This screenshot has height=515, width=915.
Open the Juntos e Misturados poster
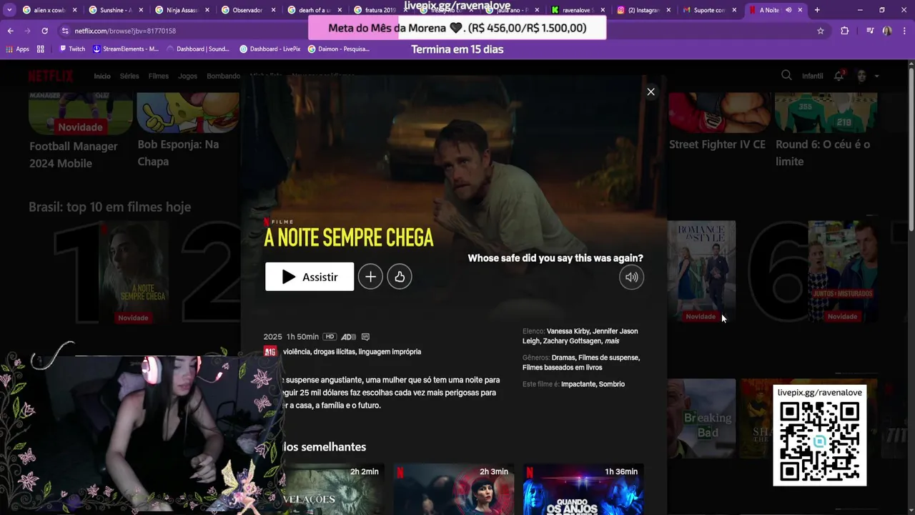[x=842, y=271]
